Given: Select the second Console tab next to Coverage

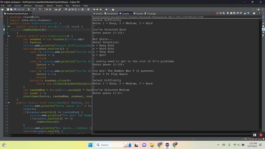Looking at the screenshot, I should click(138, 14).
